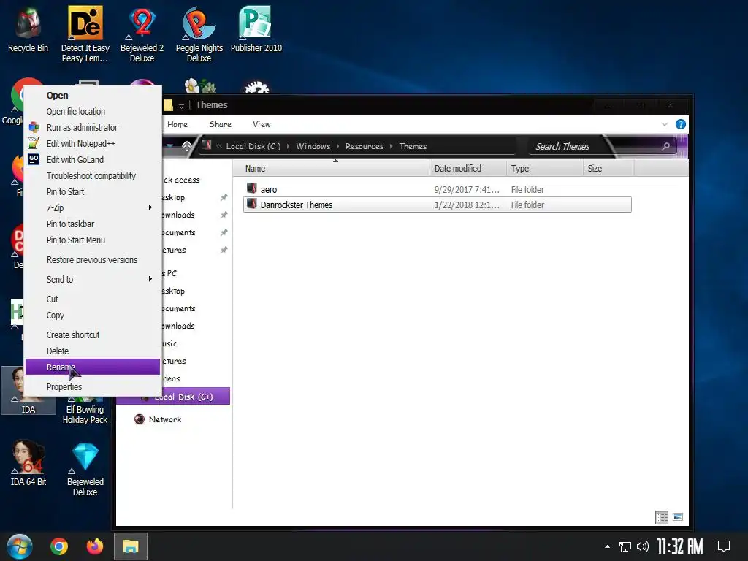Screen dimensions: 748x561
Task: Click Network icon in navigation pane
Action: click(140, 419)
